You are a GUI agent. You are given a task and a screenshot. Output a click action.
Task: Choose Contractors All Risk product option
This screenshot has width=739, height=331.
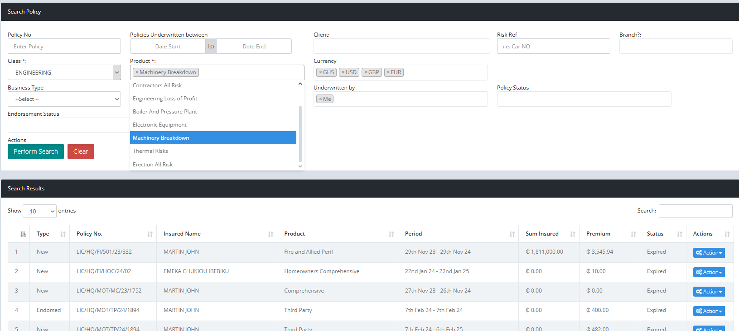(x=157, y=85)
